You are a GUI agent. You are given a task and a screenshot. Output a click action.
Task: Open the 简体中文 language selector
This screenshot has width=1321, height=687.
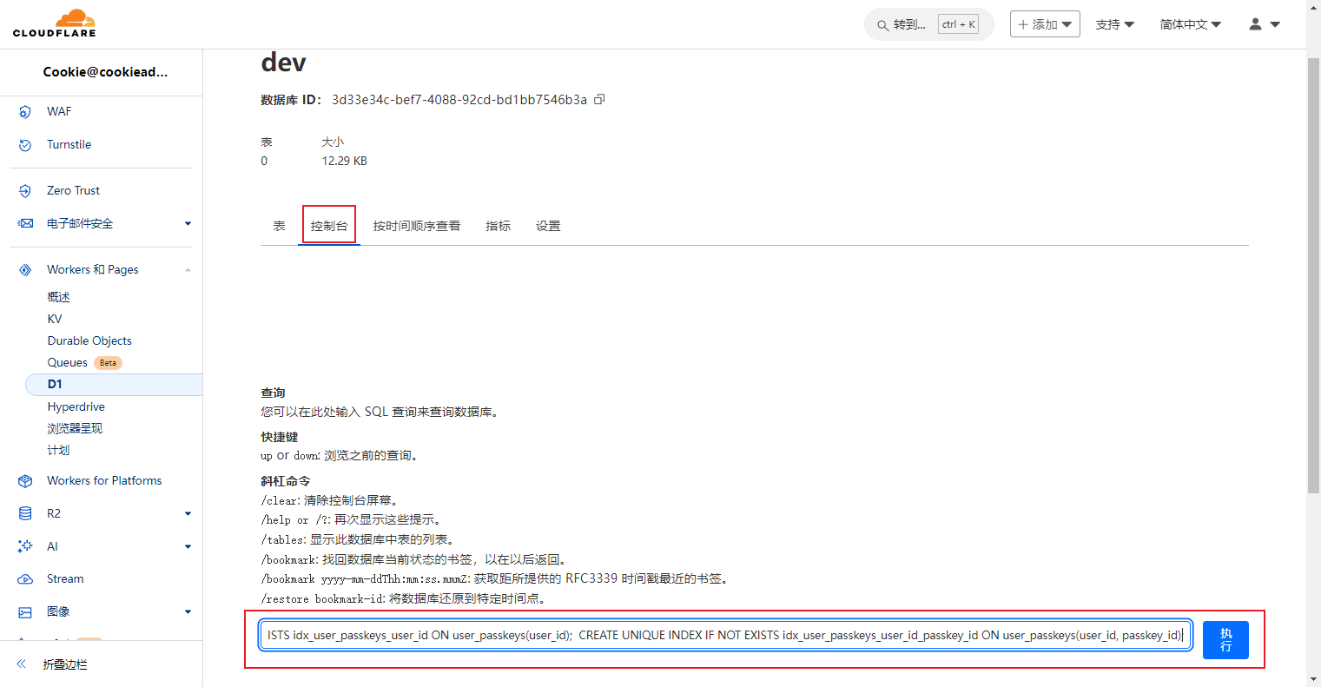click(1190, 24)
